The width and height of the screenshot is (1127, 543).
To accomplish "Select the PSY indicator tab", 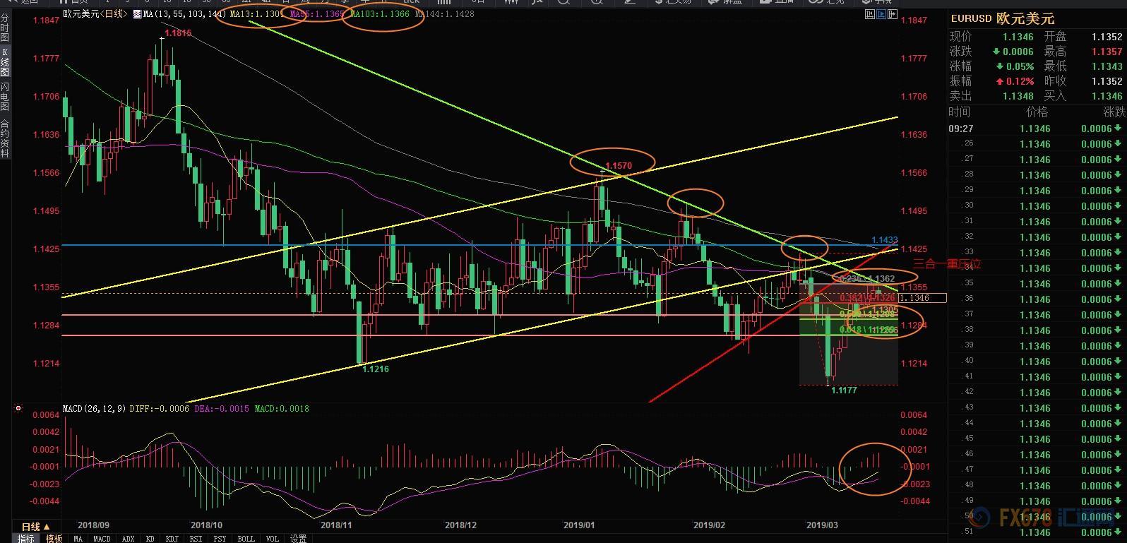I will pyautogui.click(x=220, y=538).
